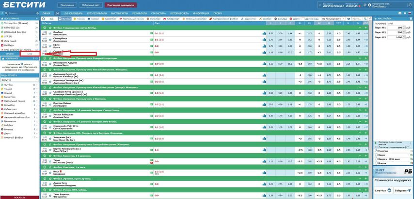This screenshot has height=199, width=414.
Task: Expand Теннис in sidebar sports list
Action: pyautogui.click(x=37, y=89)
